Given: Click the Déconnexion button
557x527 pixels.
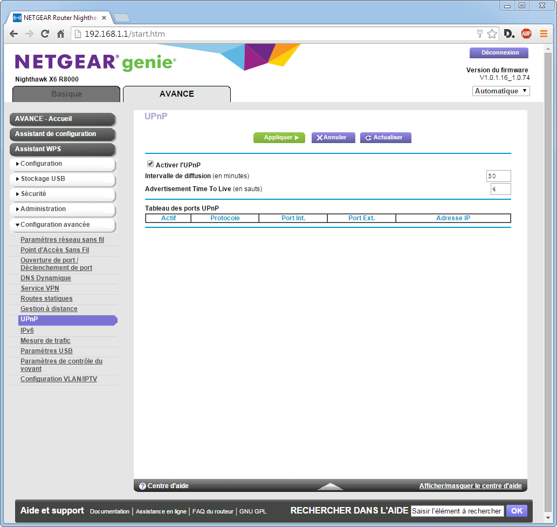Looking at the screenshot, I should point(499,53).
